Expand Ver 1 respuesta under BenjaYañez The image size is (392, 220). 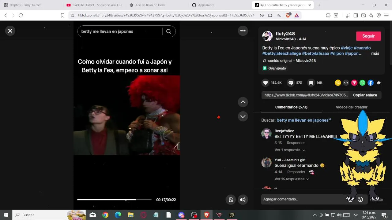290,150
